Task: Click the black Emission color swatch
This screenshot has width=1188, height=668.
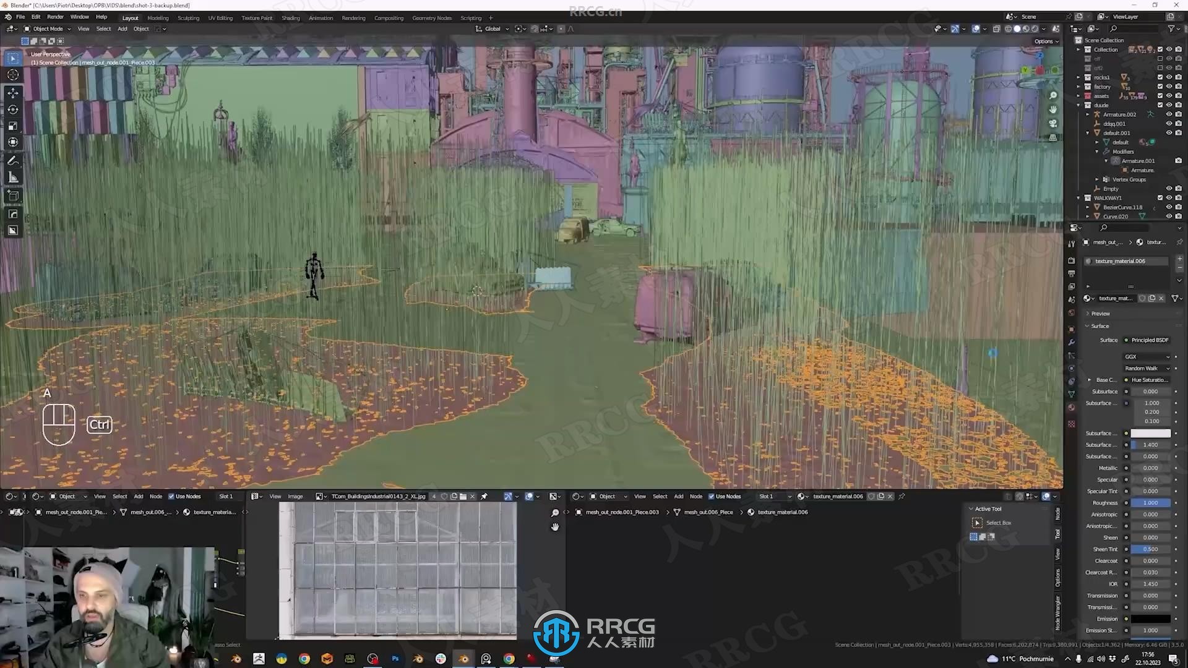Action: pos(1150,619)
